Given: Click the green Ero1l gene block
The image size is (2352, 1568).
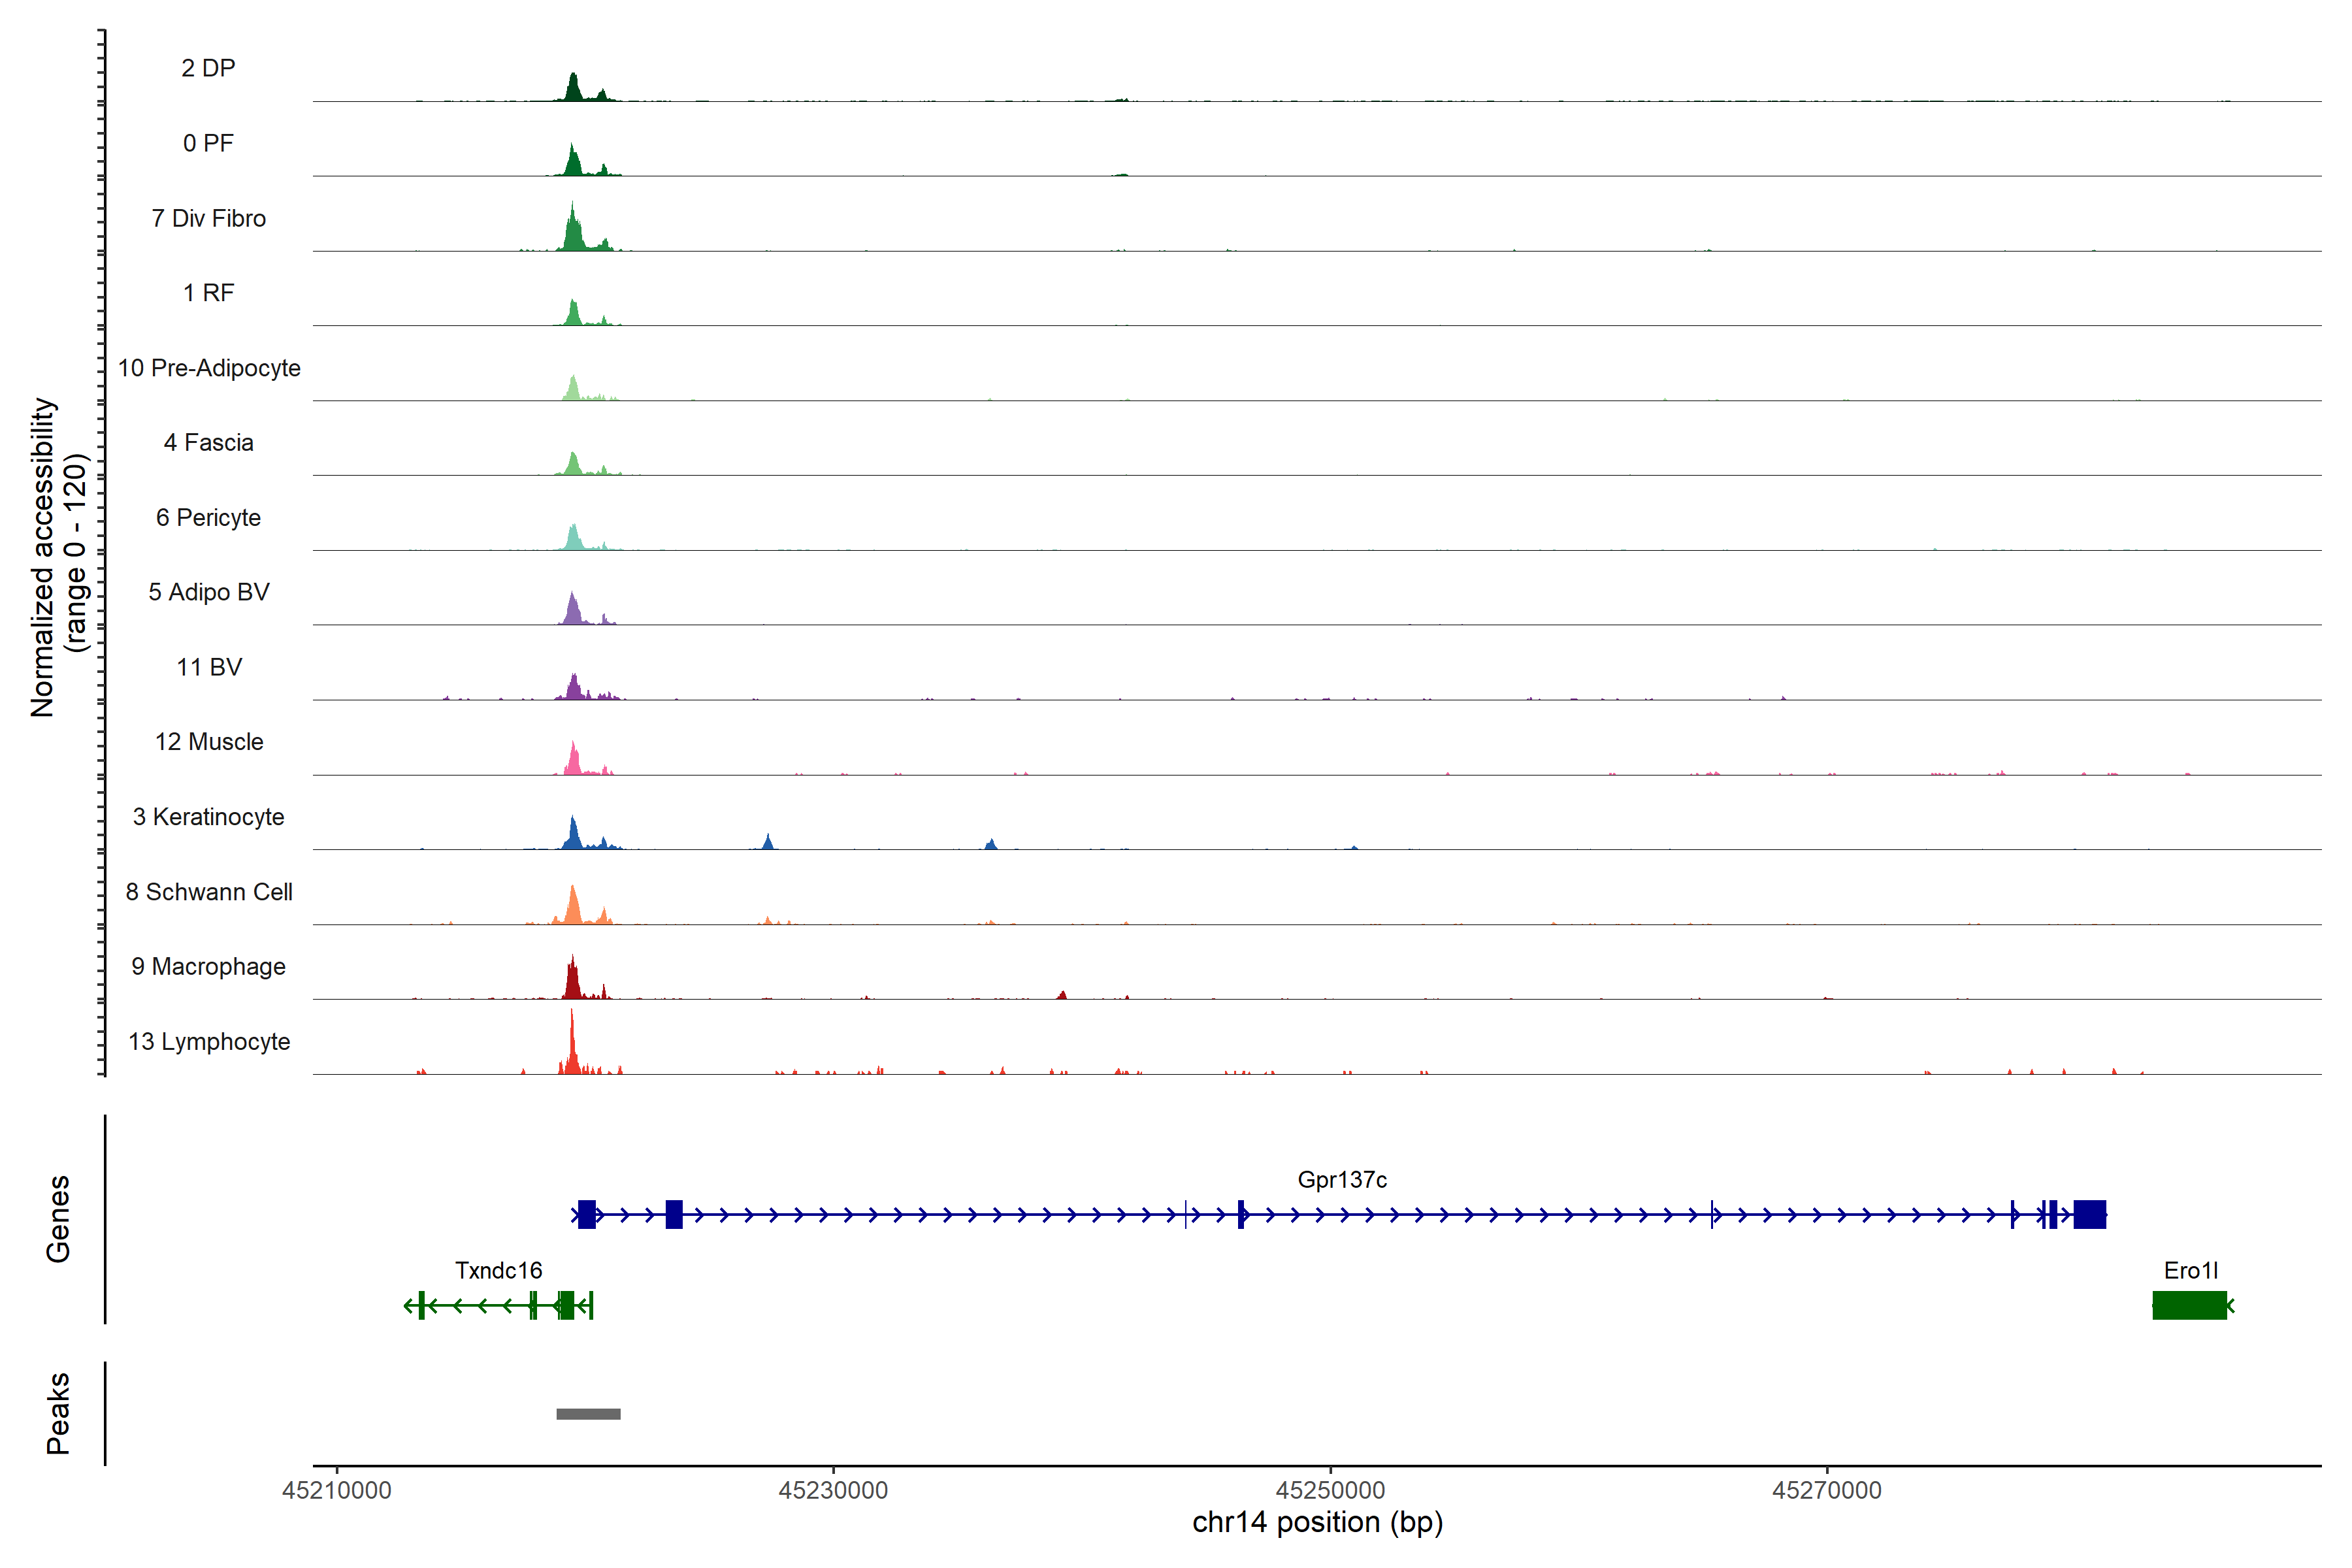Looking at the screenshot, I should 2189,1305.
